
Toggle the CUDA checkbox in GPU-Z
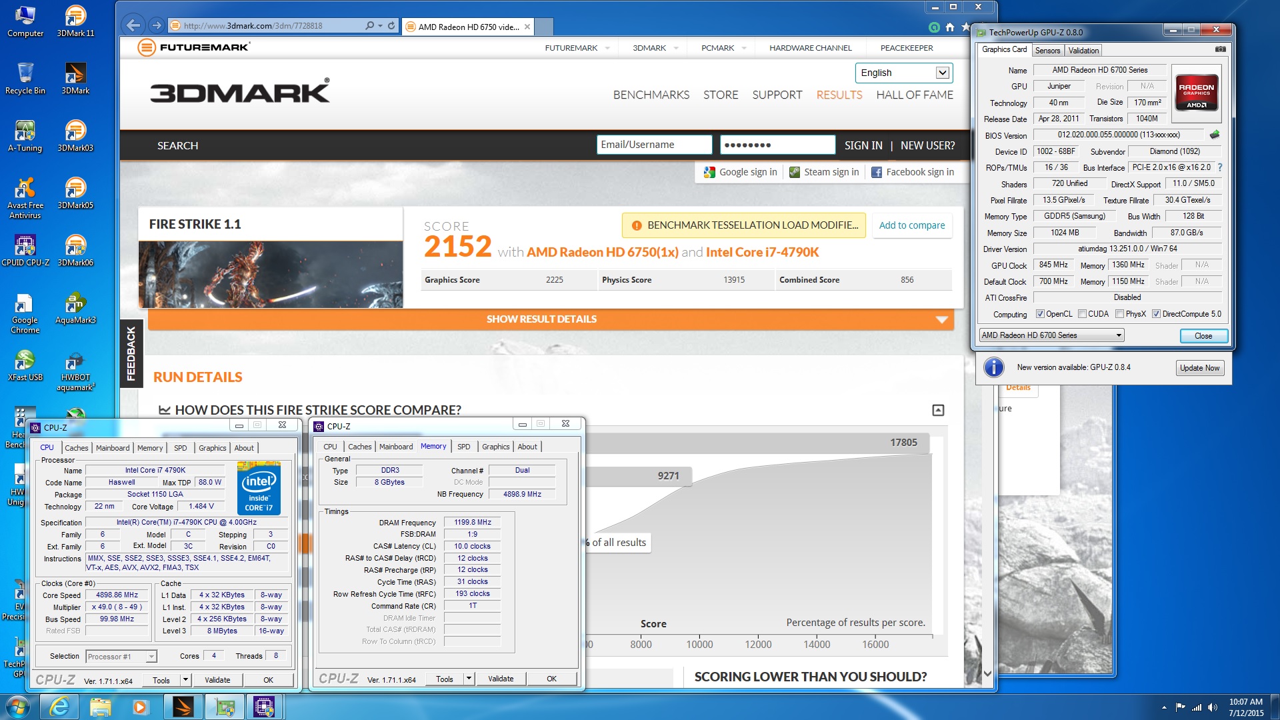click(1083, 314)
